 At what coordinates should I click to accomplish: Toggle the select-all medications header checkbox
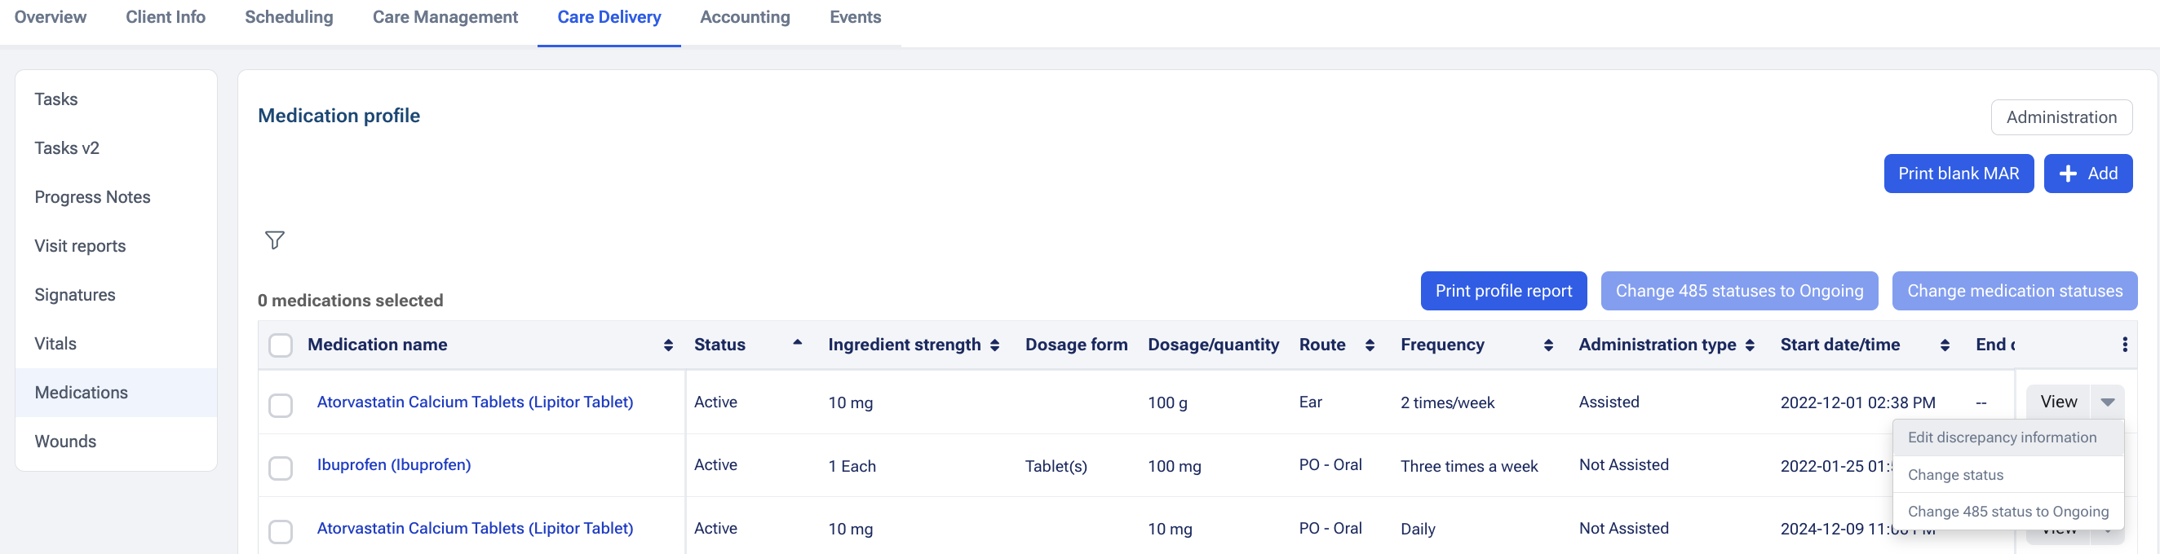280,345
